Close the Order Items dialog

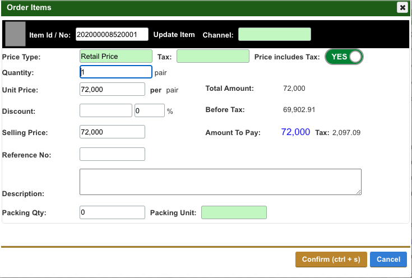(402, 7)
